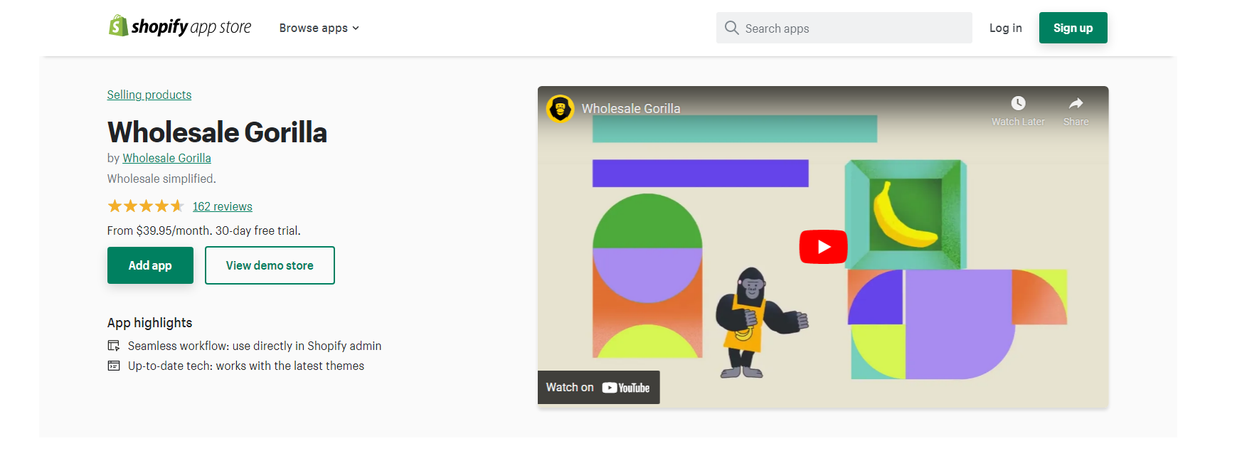Open the Browse apps dropdown
Screen dimensions: 1242x451
[x=319, y=28]
